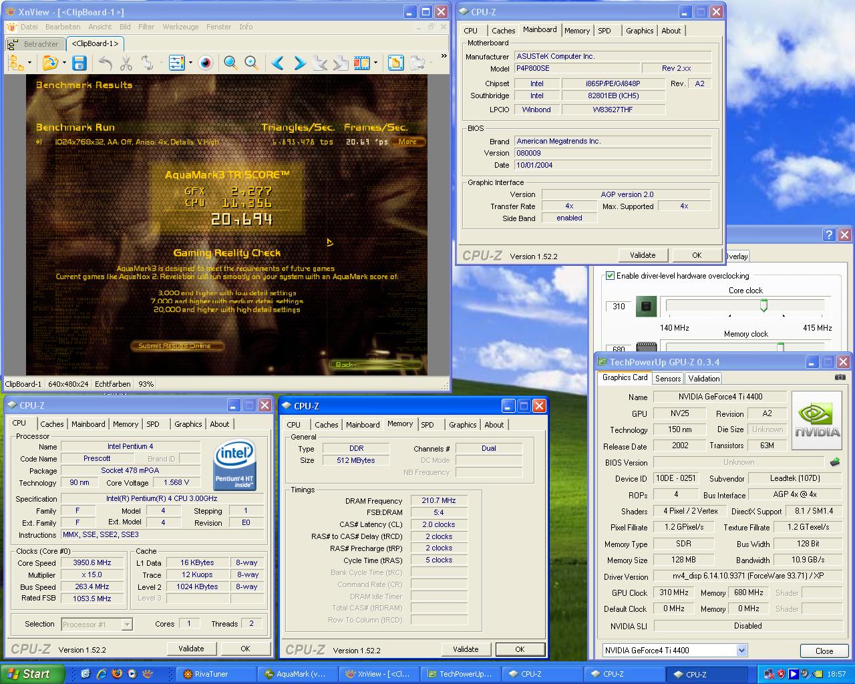Open the Datei menu
Screen dimensions: 855x684
coord(29,27)
